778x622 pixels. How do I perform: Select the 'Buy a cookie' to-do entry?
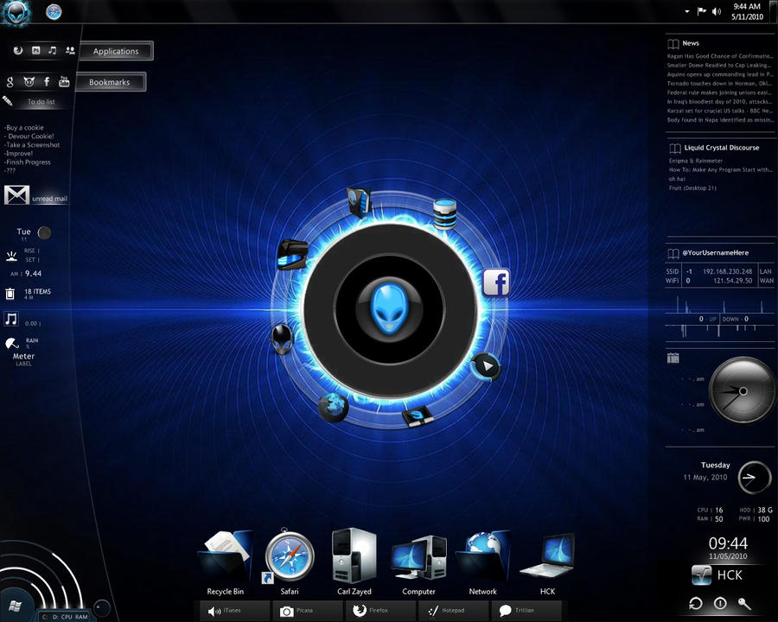point(25,128)
